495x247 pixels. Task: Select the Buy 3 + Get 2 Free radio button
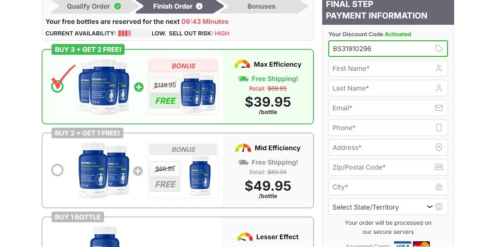57,86
